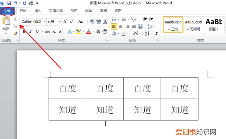The image size is (226, 139).
Task: Click the 粘贴 (Paste) clipboard icon
Action: (6, 21)
